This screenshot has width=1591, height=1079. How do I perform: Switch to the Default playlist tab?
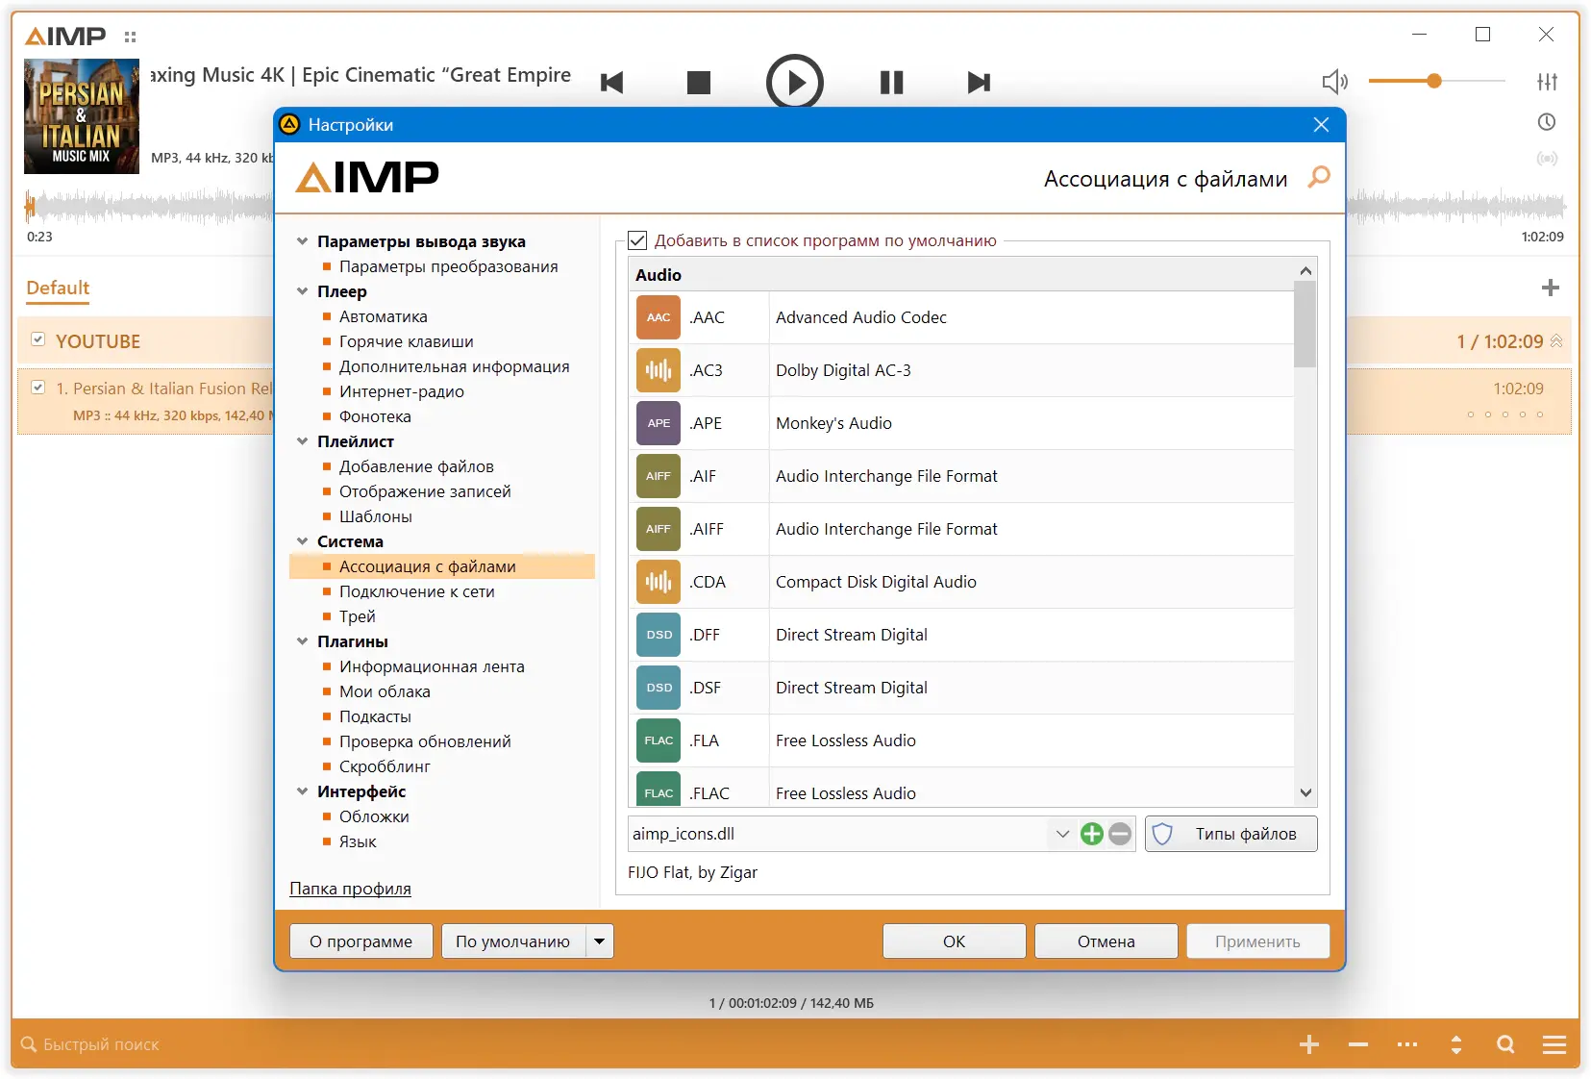pos(58,288)
